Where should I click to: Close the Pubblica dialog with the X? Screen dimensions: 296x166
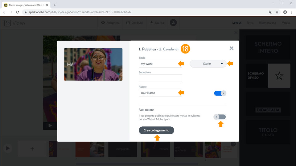click(232, 48)
